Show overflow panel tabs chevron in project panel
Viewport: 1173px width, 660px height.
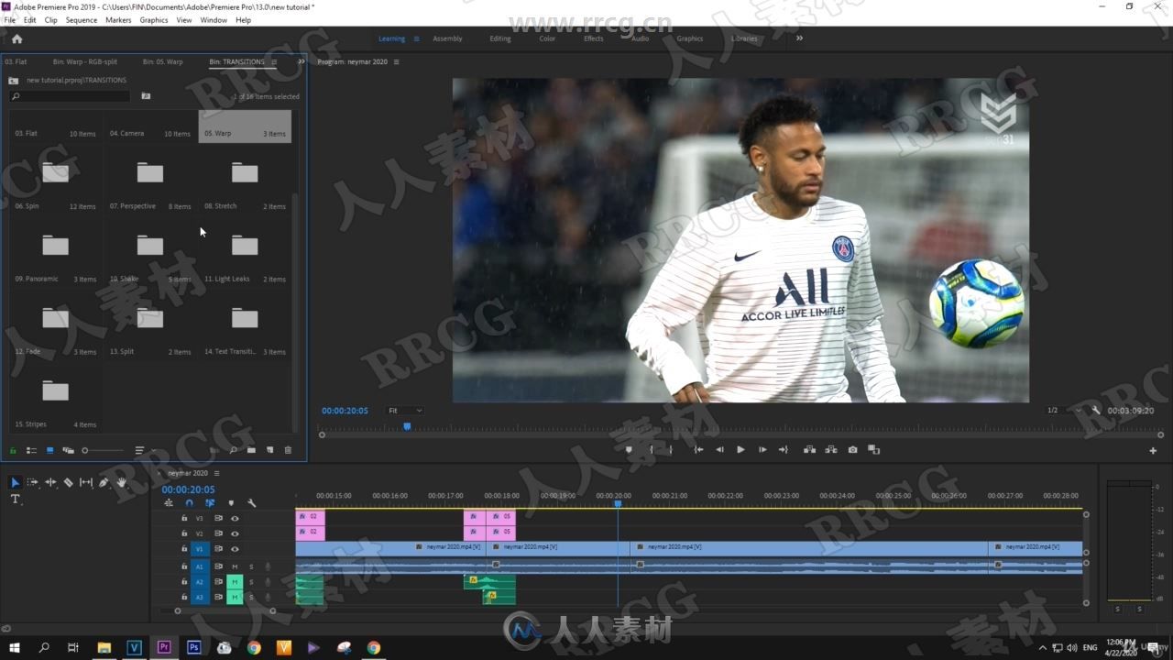(301, 61)
